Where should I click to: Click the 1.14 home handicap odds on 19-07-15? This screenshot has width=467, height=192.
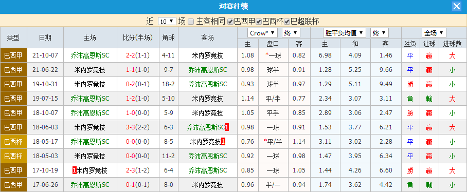pyautogui.click(x=248, y=99)
